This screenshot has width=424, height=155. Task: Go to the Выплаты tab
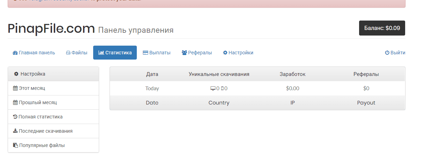[x=157, y=53]
